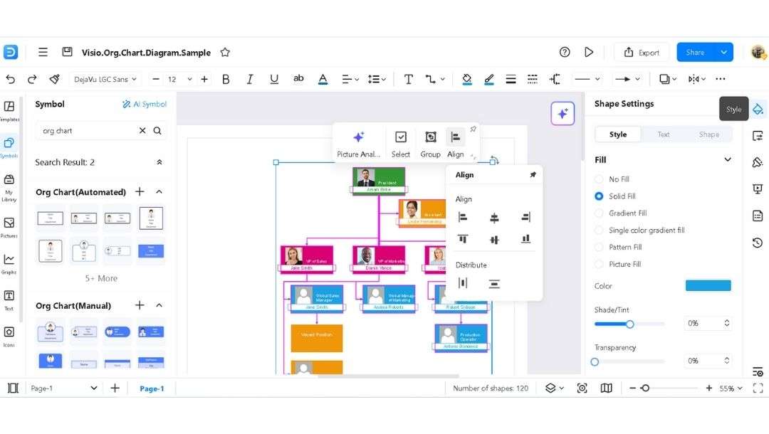Screen dimensions: 769x434
Task: Select the Gradient Fill option
Action: (598, 213)
